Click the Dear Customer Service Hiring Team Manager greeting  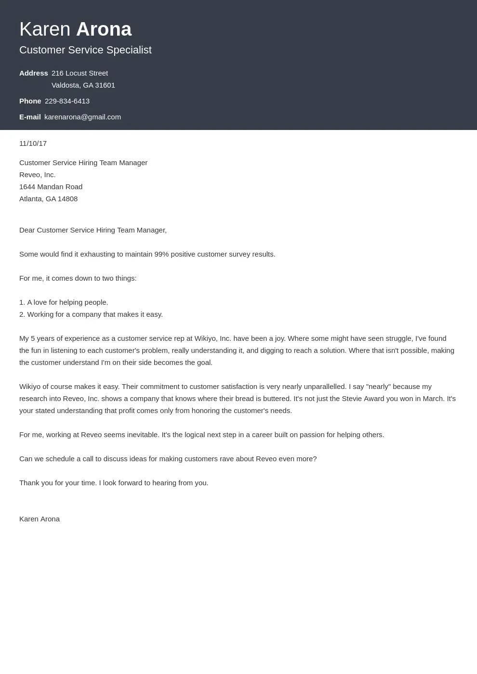tap(93, 230)
